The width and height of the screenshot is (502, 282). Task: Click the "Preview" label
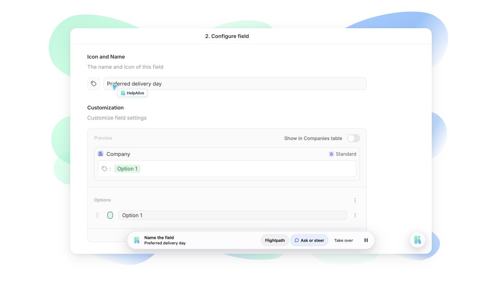click(103, 138)
